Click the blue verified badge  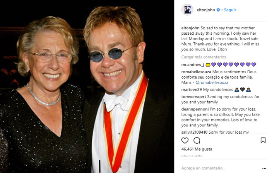[218, 10]
